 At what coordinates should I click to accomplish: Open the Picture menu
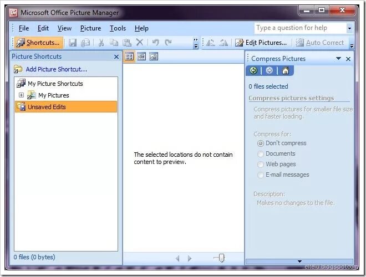tap(90, 28)
